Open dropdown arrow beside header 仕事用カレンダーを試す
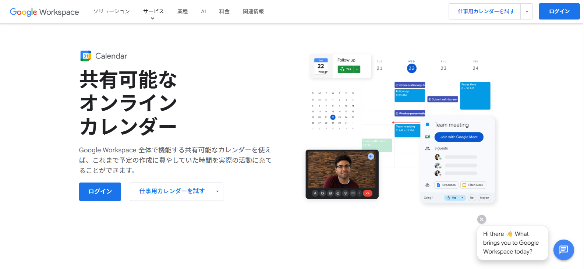This screenshot has width=584, height=269. tap(527, 11)
